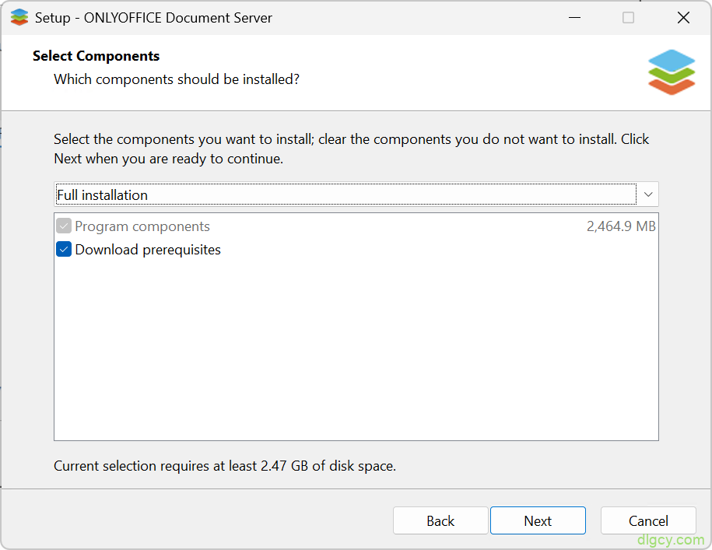The width and height of the screenshot is (712, 550).
Task: Uncheck the Download prerequisites checkbox
Action: pos(64,249)
